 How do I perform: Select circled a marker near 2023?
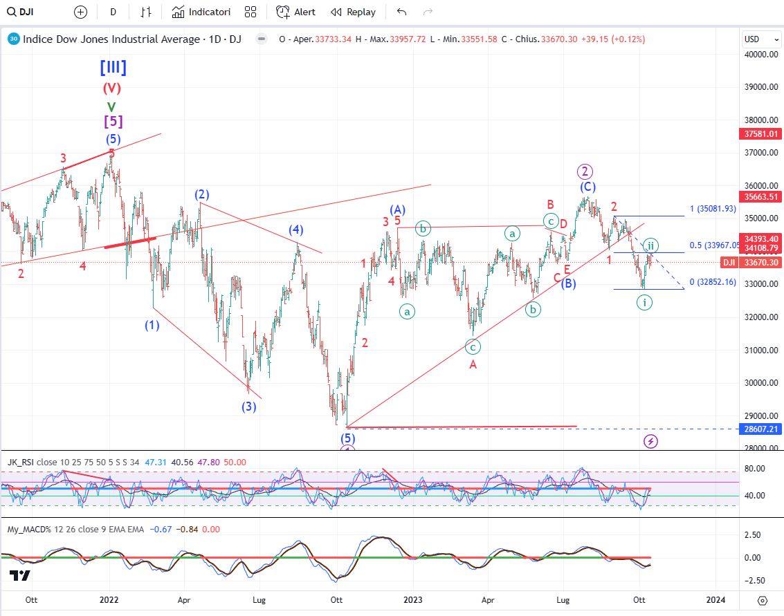[x=408, y=312]
